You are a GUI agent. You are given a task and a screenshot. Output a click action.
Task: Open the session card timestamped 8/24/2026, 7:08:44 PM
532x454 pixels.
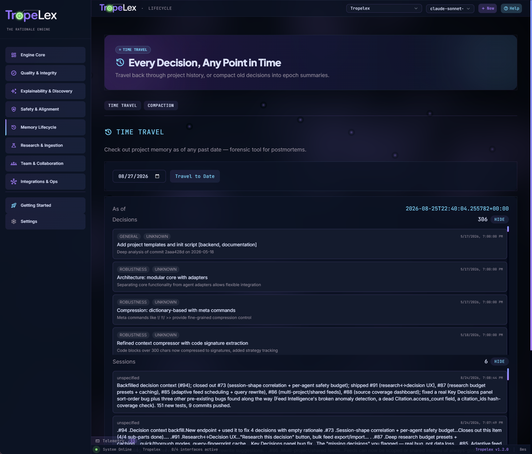(x=310, y=392)
